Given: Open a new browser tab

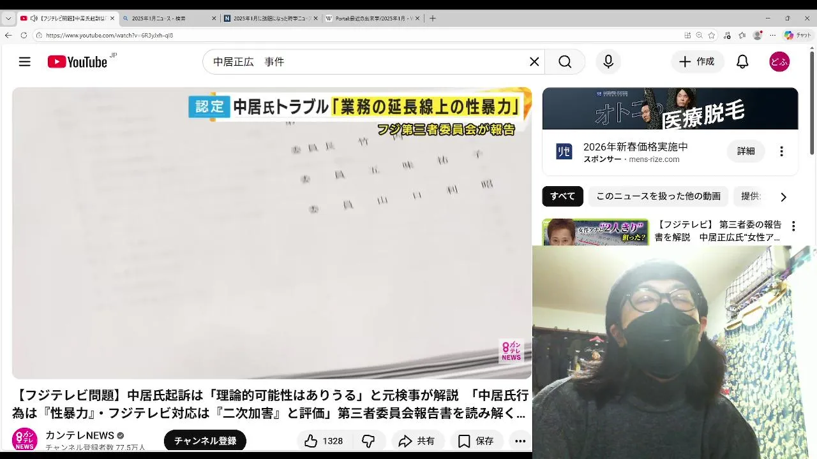Looking at the screenshot, I should [432, 18].
